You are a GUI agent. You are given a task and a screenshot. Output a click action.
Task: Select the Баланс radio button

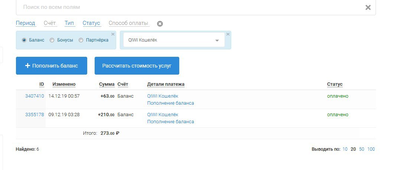click(x=24, y=40)
